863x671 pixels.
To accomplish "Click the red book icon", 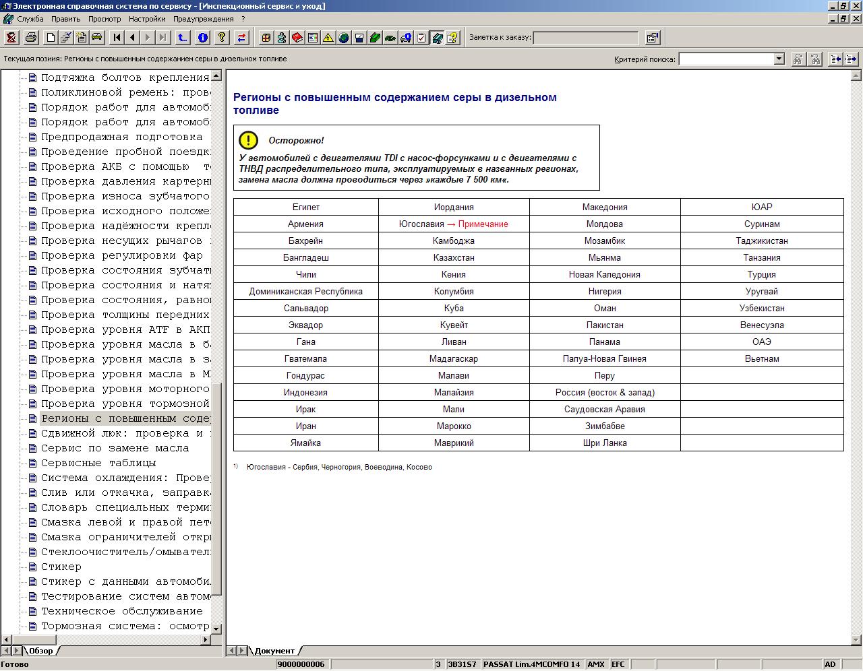I will click(297, 38).
